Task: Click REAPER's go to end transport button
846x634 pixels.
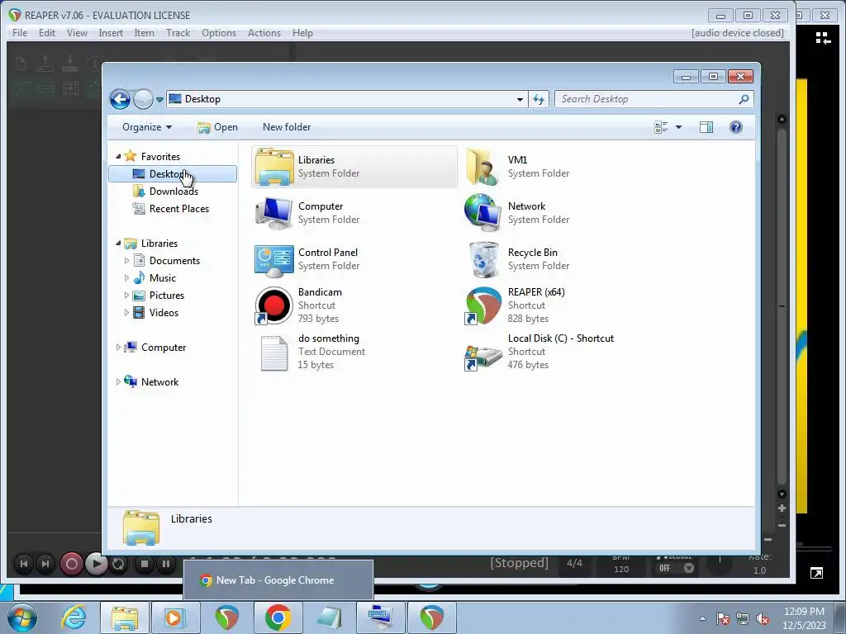Action: [45, 564]
